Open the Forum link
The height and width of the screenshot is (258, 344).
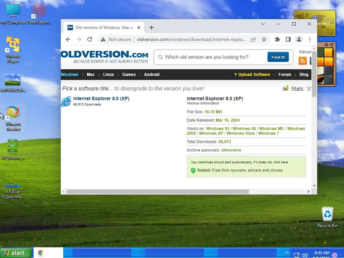[x=285, y=75]
